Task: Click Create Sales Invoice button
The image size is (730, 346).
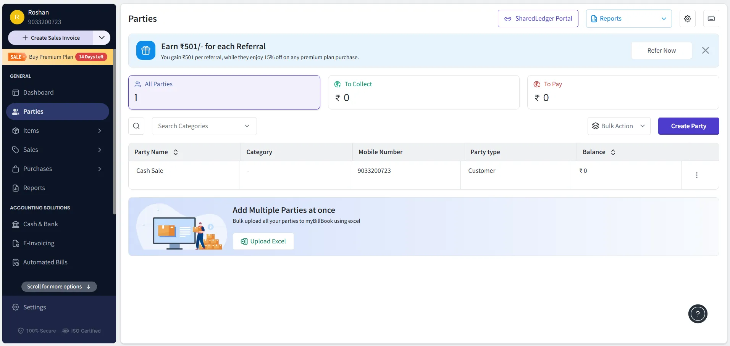Action: coord(51,38)
